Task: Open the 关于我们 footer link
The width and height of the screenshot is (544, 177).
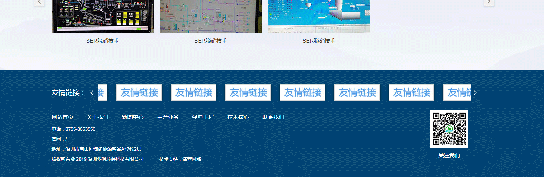Action: 97,117
